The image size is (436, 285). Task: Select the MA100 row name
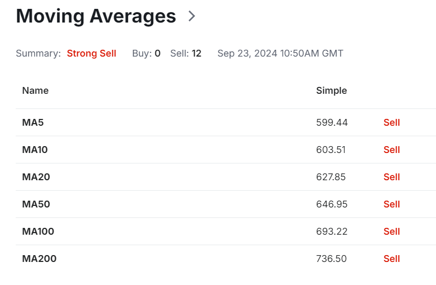(38, 231)
